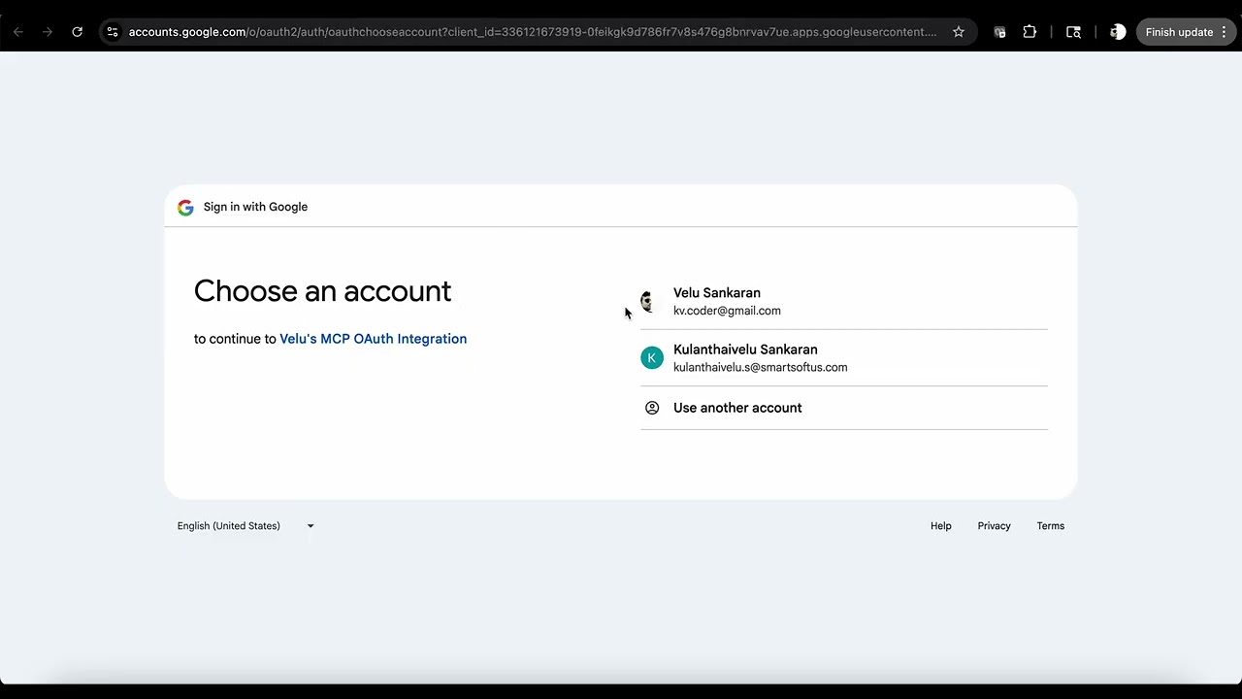Reload the page with refresh icon

pyautogui.click(x=78, y=32)
